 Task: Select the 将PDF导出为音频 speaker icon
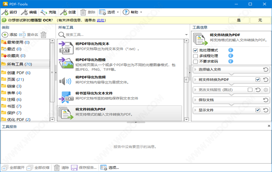65,81
